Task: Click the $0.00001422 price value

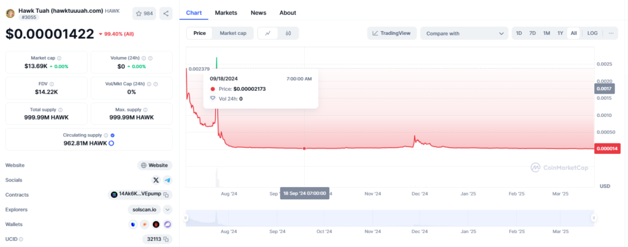Action: click(x=50, y=34)
